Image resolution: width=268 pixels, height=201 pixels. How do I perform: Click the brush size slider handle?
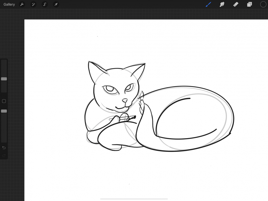(4, 79)
